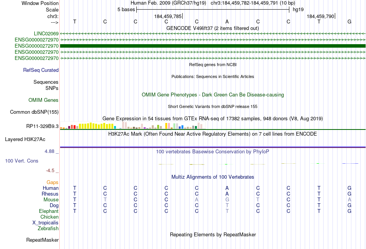Open the RefSeq Curated track label

click(x=41, y=70)
